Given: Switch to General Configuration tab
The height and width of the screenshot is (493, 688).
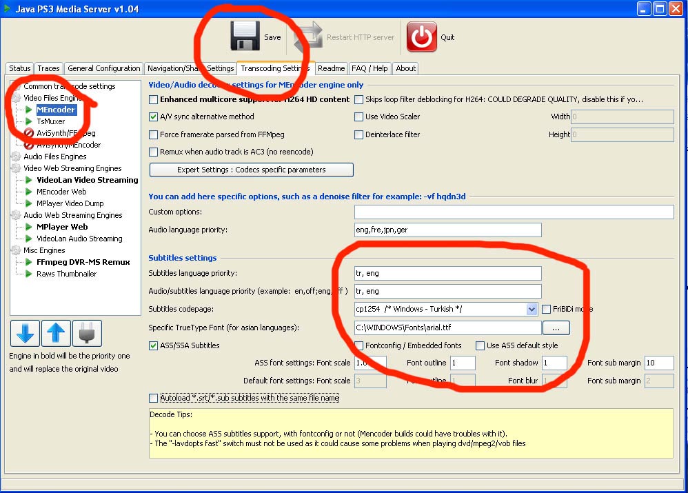Looking at the screenshot, I should pos(103,68).
